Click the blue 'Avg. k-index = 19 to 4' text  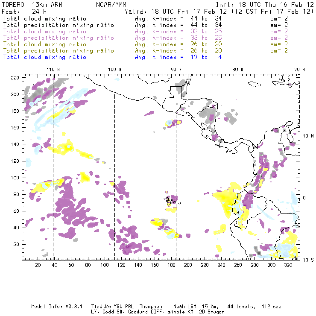pyautogui.click(x=178, y=57)
